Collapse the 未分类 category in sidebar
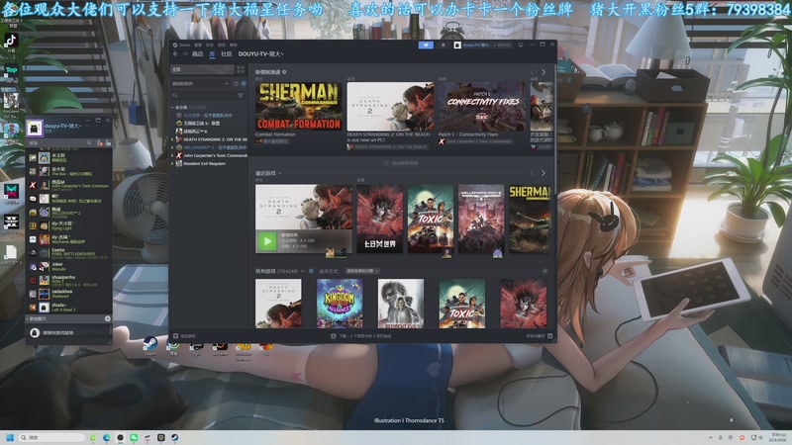Image resolution: width=792 pixels, height=445 pixels. pyautogui.click(x=172, y=108)
